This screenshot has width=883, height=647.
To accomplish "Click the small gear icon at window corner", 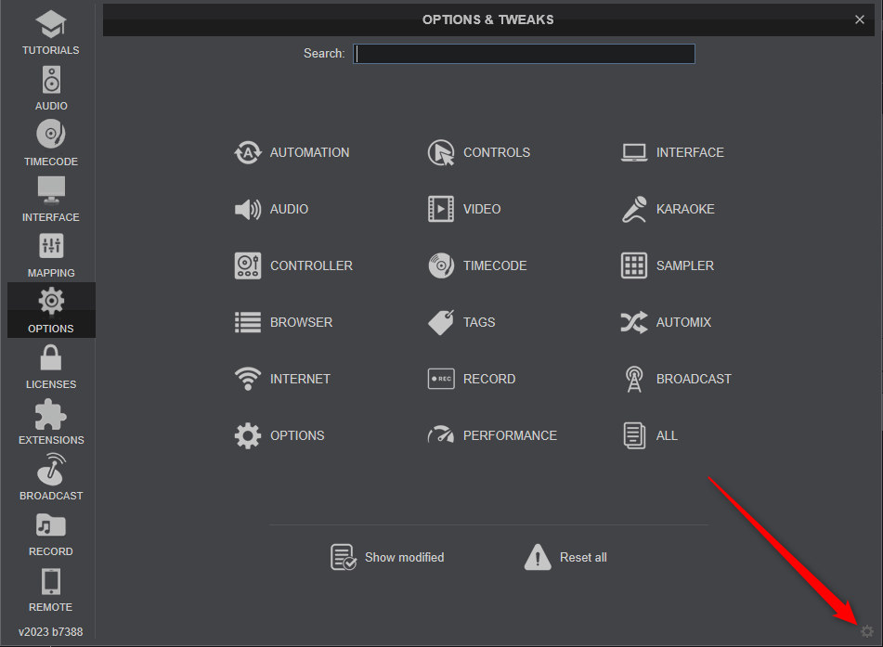I will coord(867,632).
